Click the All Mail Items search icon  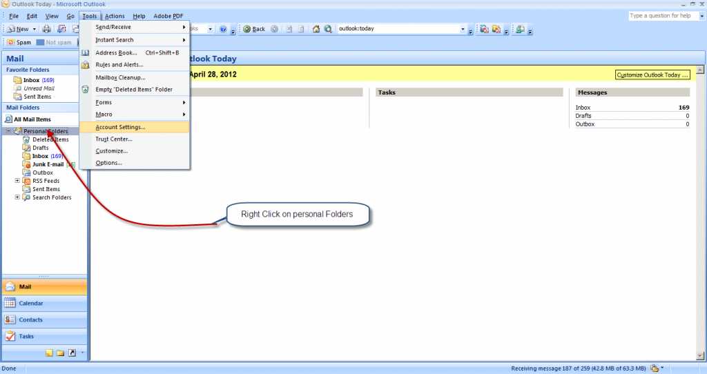click(8, 119)
